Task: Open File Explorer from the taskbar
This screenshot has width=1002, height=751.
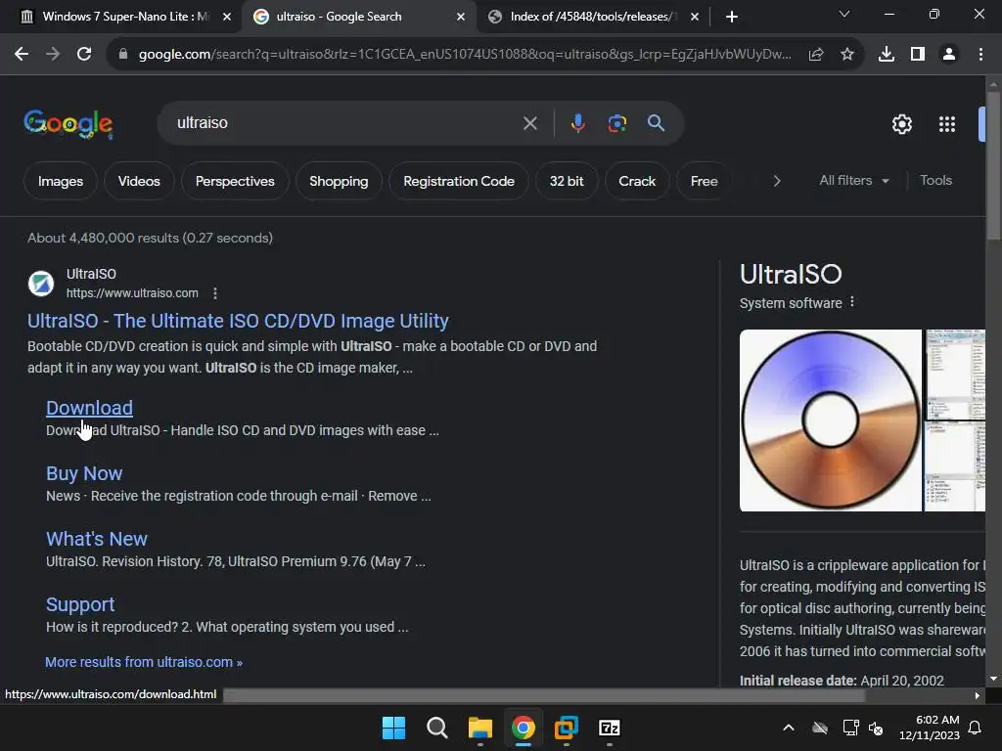Action: 479,728
